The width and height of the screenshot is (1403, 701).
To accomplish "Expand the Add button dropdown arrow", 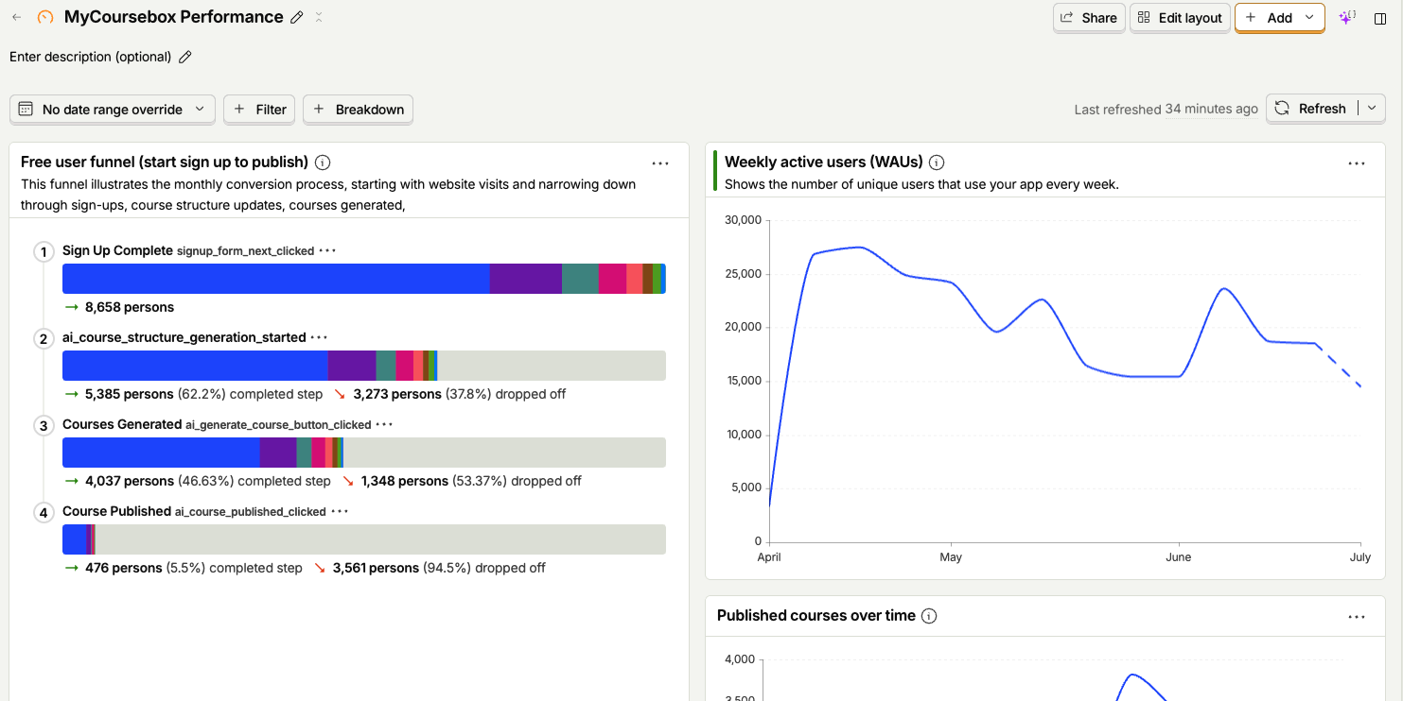I will click(x=1309, y=17).
